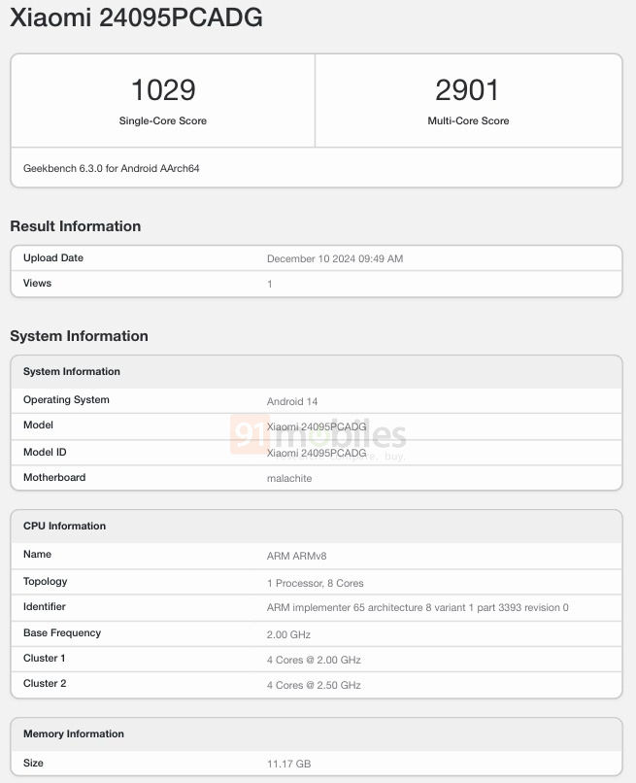
Task: Select the Model ID row value
Action: [x=317, y=453]
